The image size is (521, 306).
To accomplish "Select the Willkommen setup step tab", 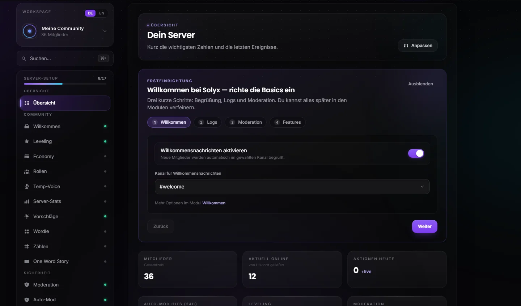I will [169, 122].
